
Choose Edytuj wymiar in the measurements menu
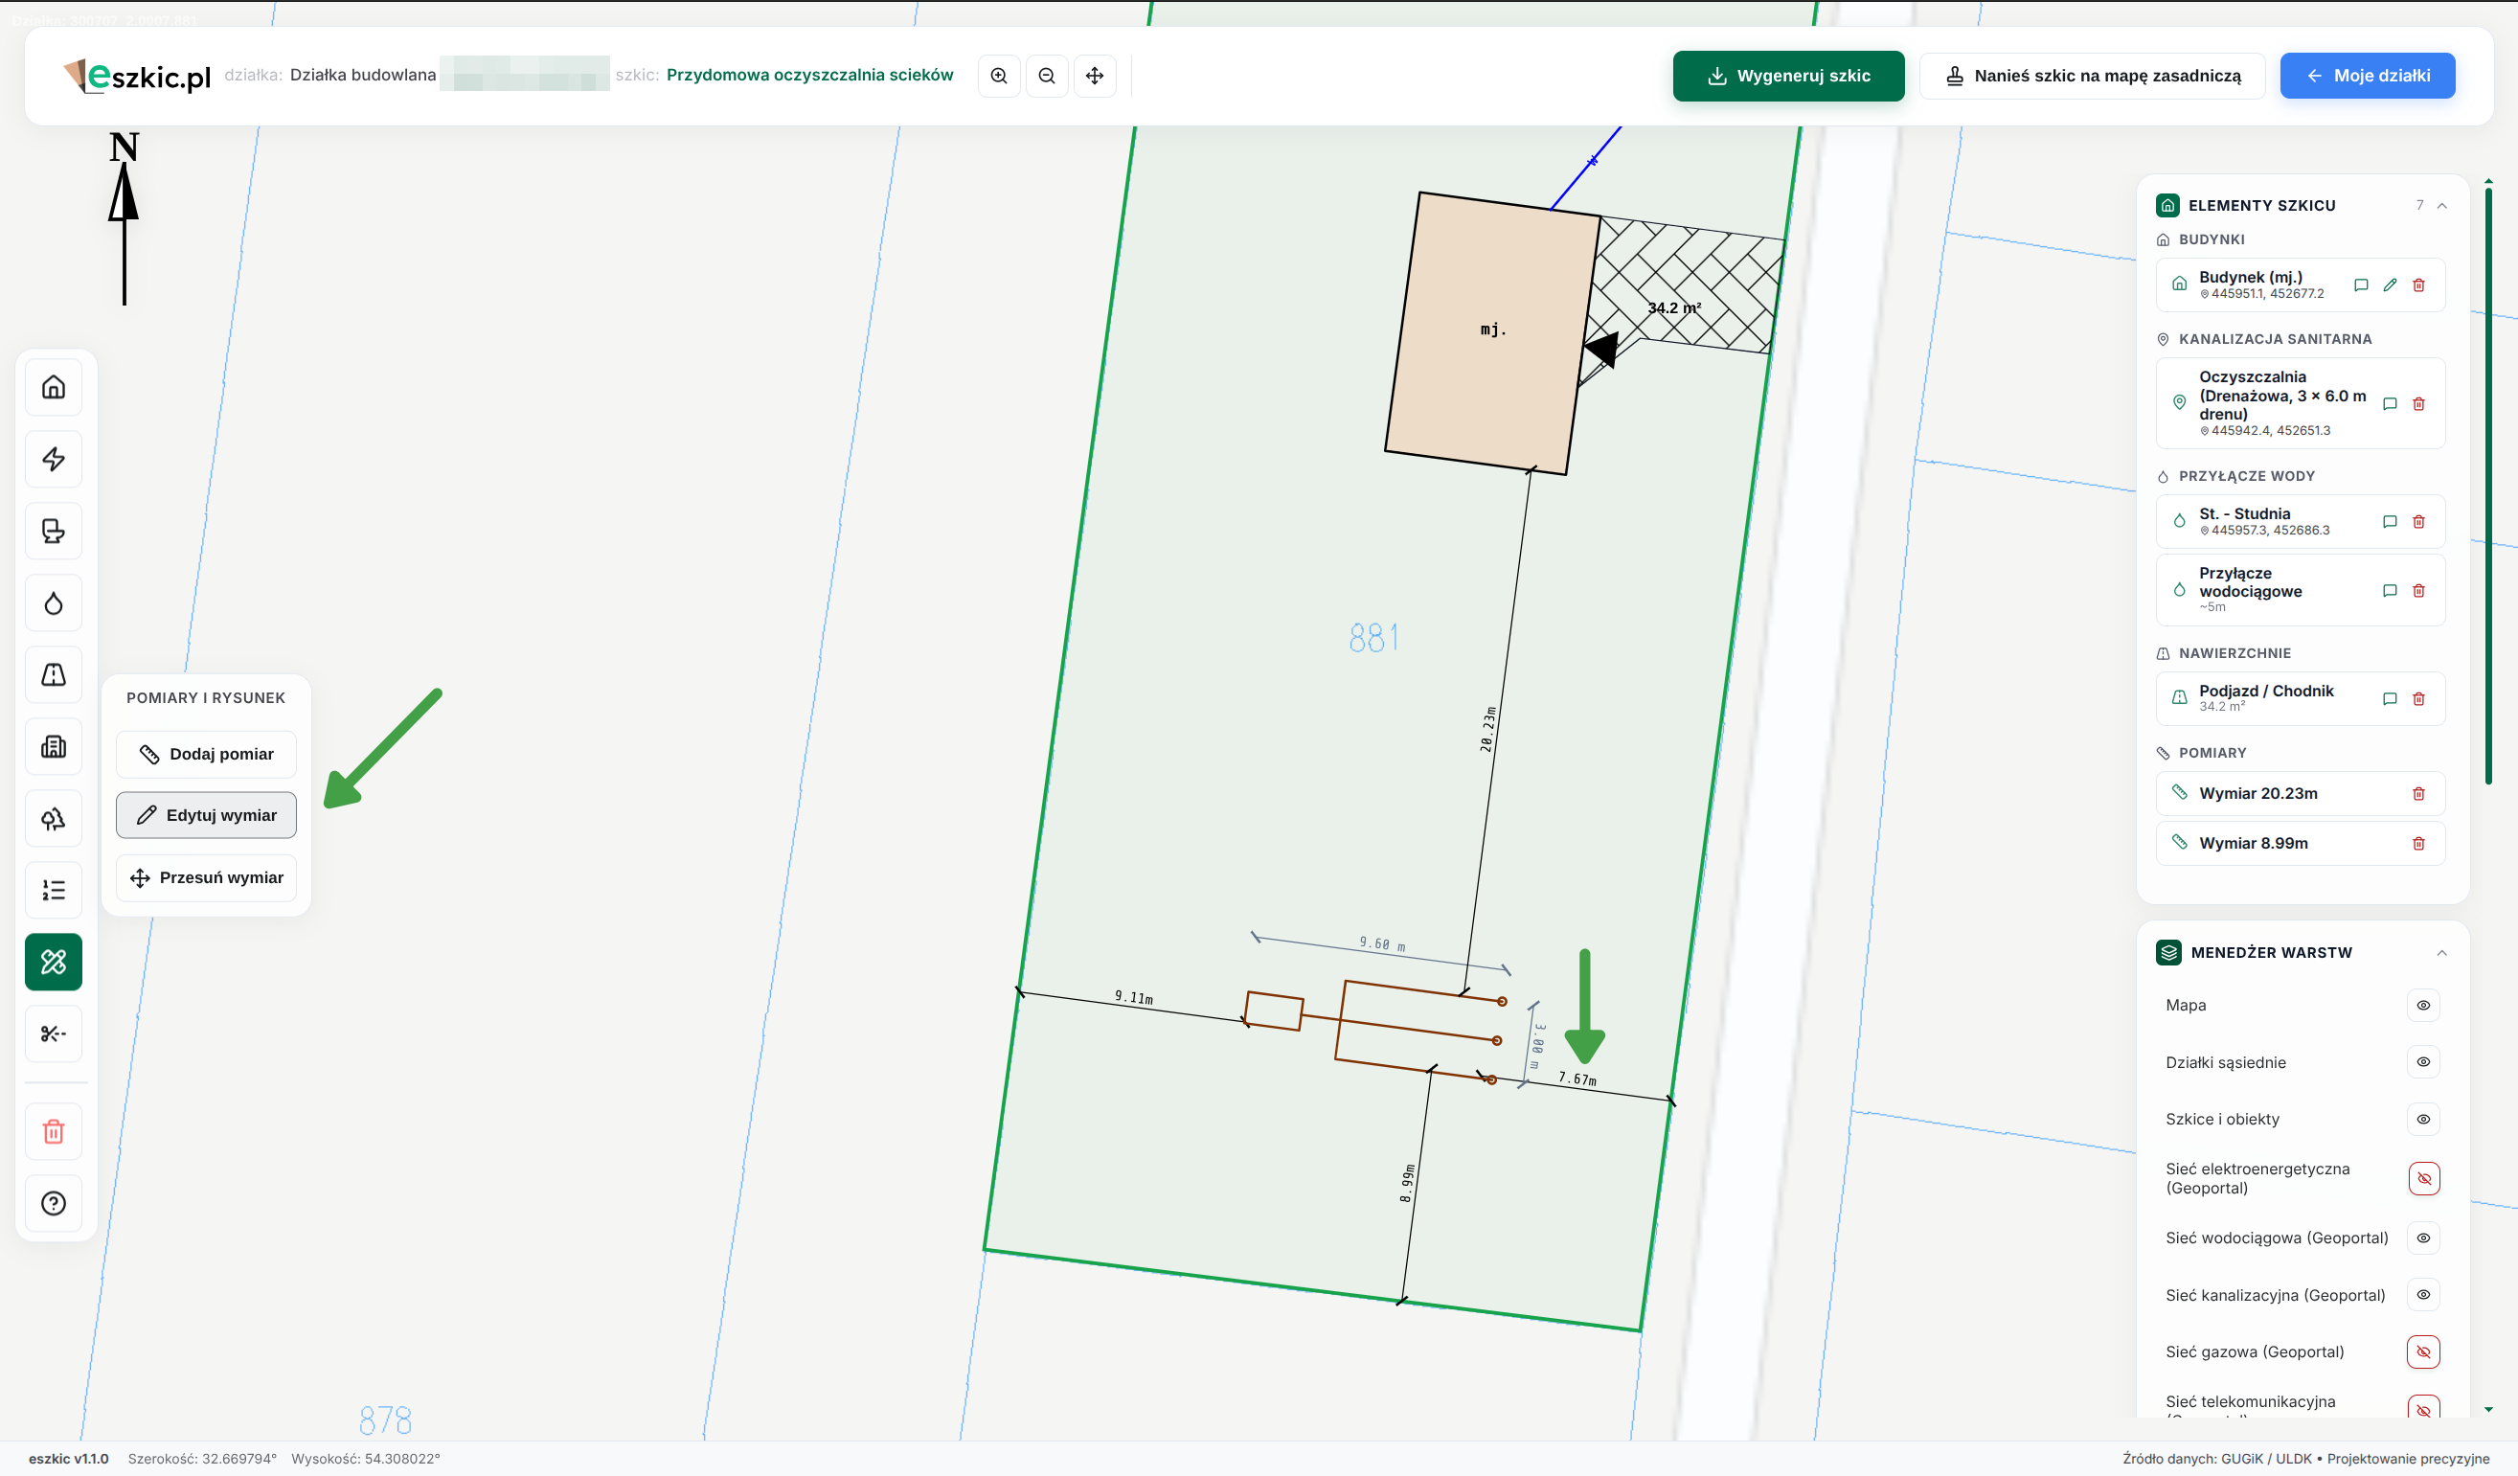(206, 815)
